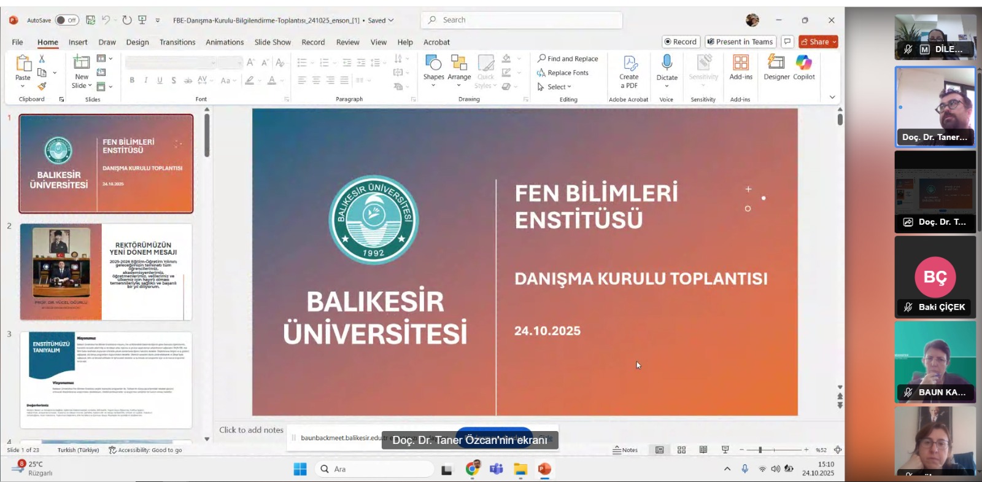Select the Format Painter brush icon
Image resolution: width=982 pixels, height=482 pixels.
pos(42,86)
